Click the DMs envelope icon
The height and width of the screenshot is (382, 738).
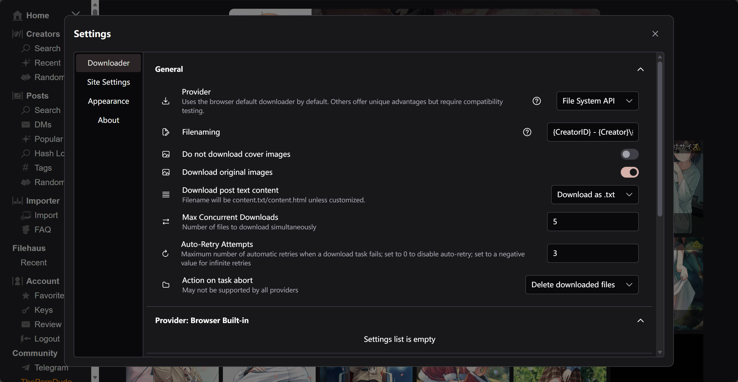click(x=26, y=125)
